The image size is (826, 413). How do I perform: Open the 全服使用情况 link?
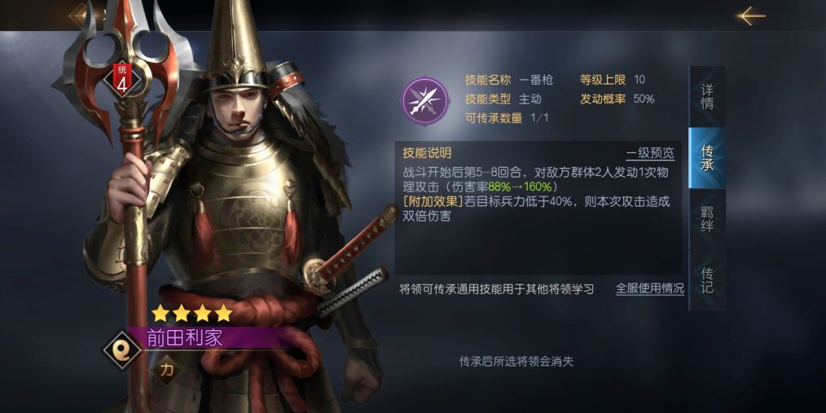[x=650, y=288]
